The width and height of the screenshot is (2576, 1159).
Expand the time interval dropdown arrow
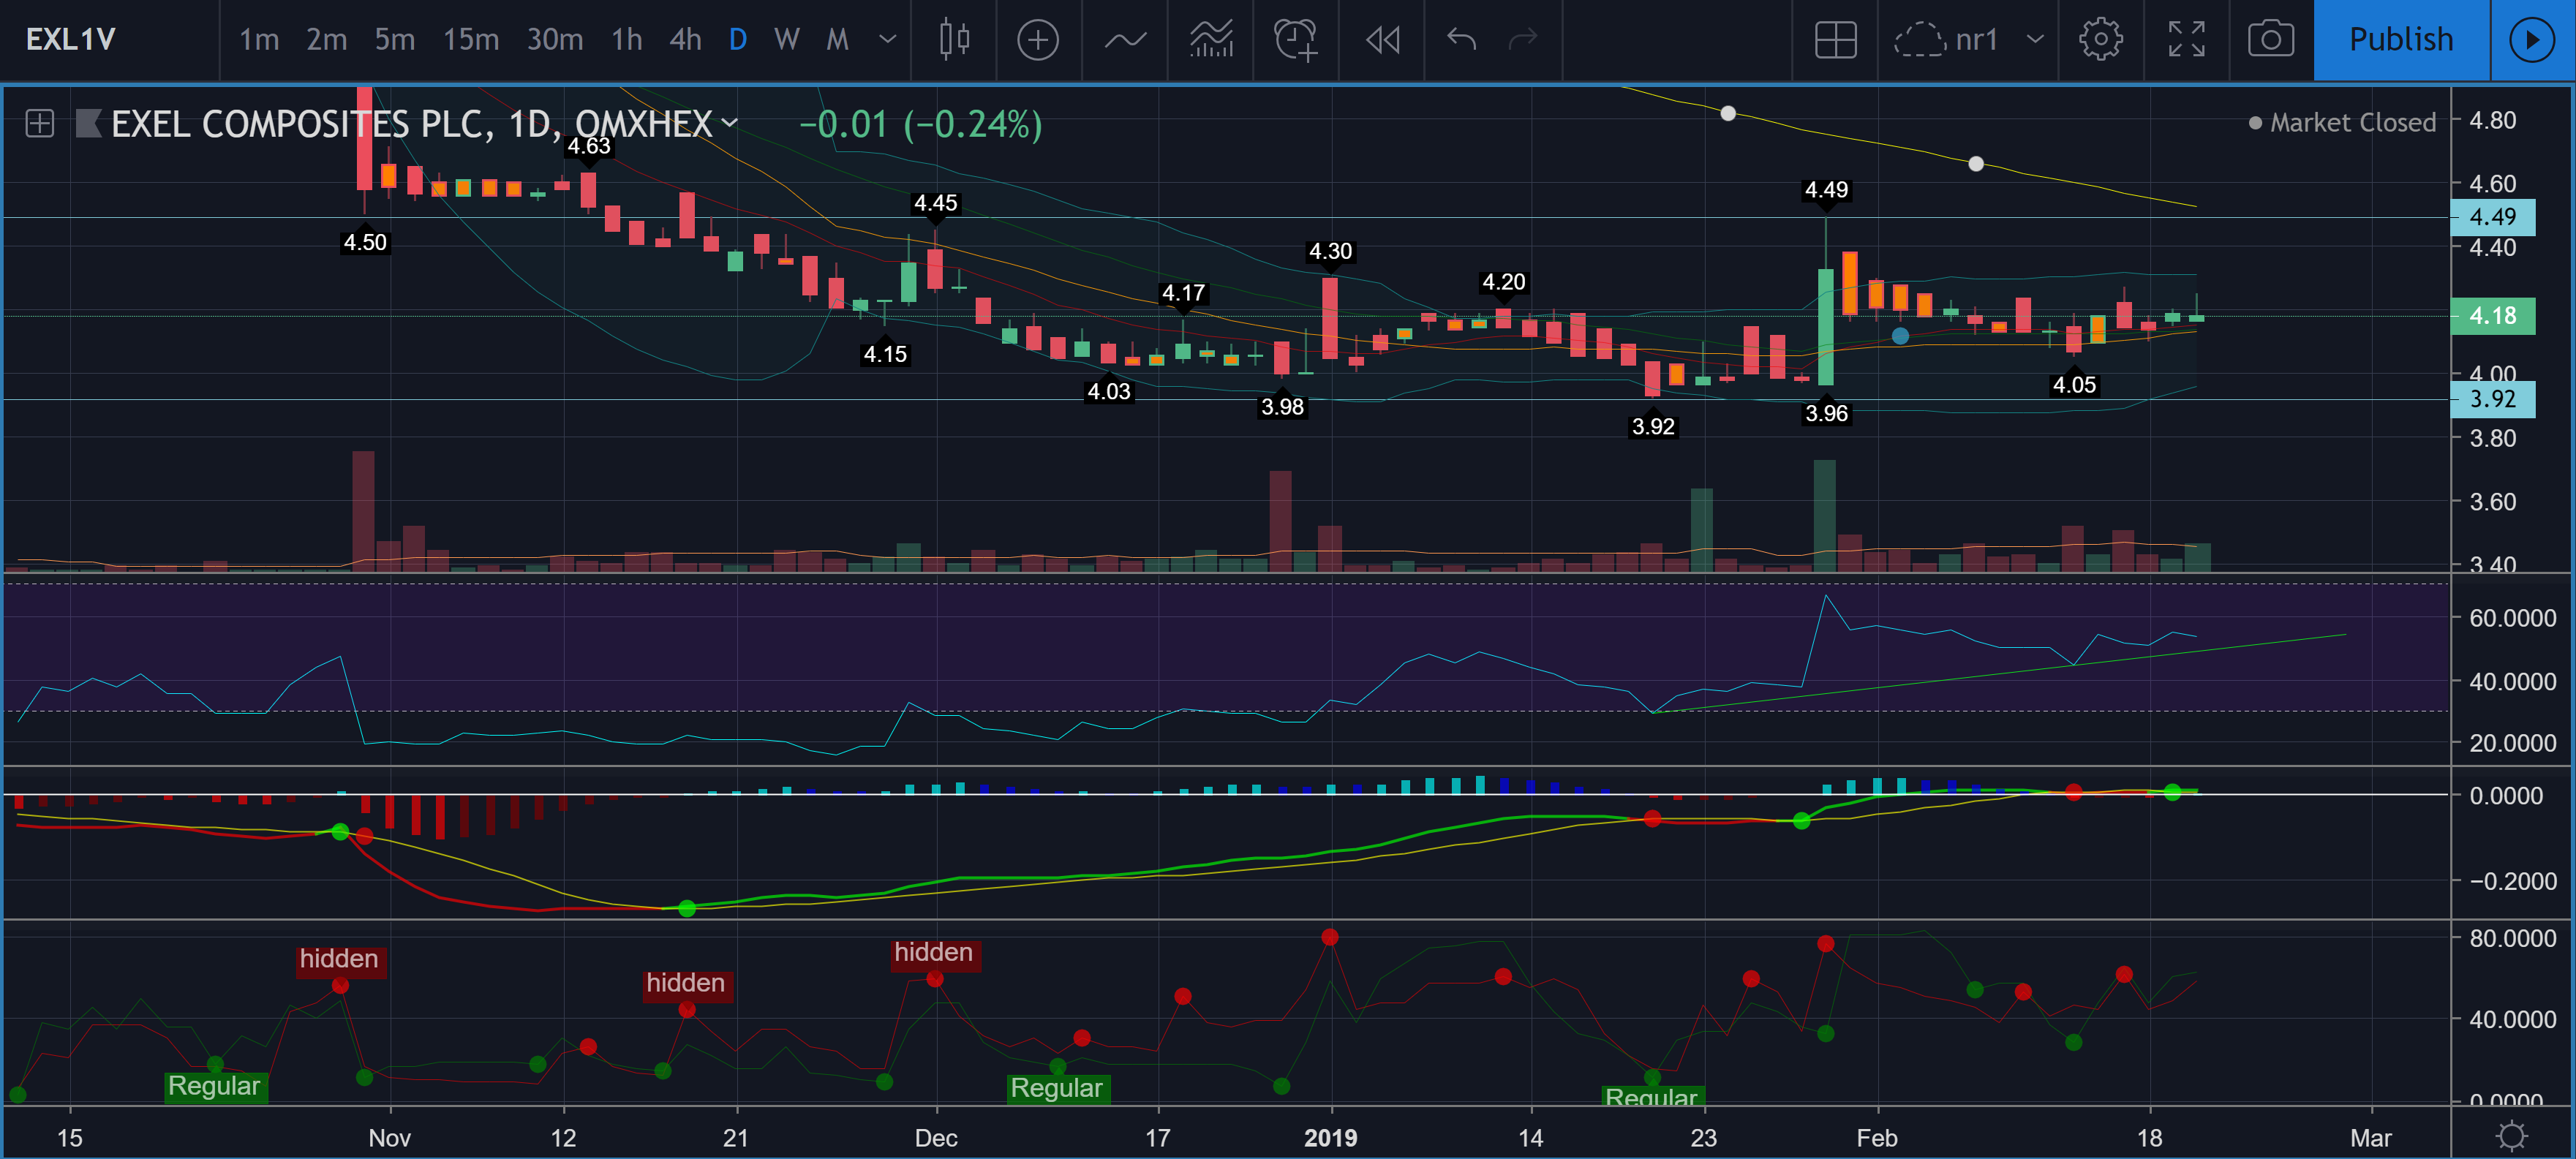point(887,40)
